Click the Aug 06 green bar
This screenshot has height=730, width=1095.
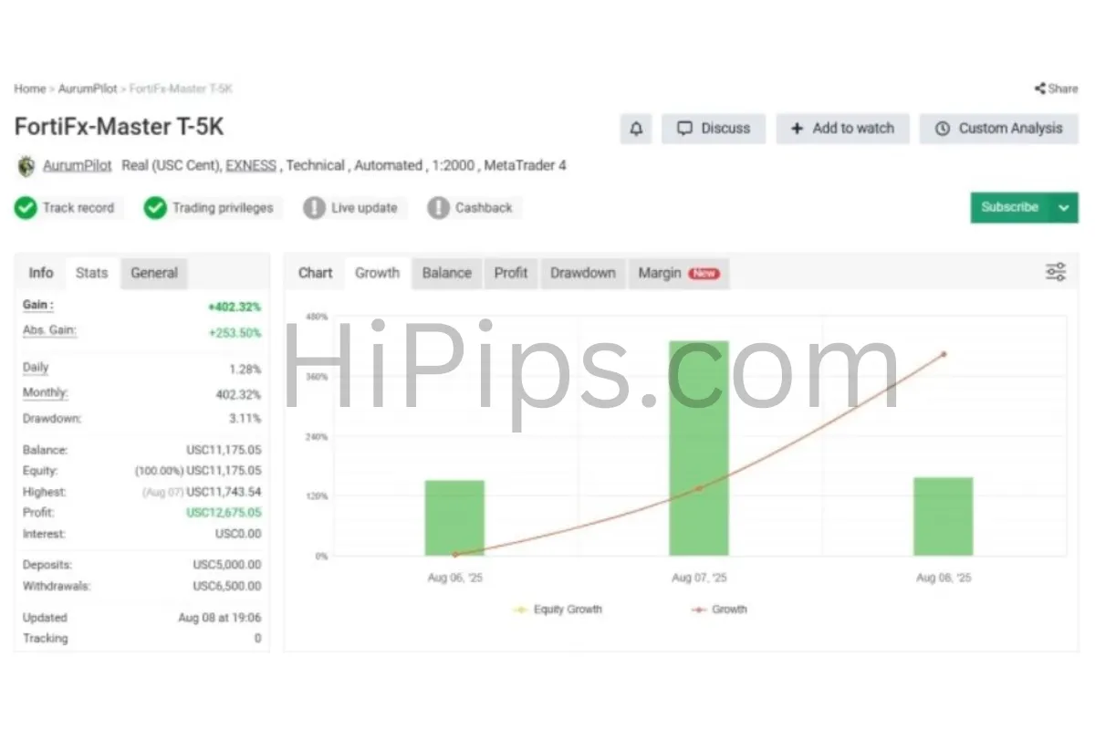[x=454, y=518]
